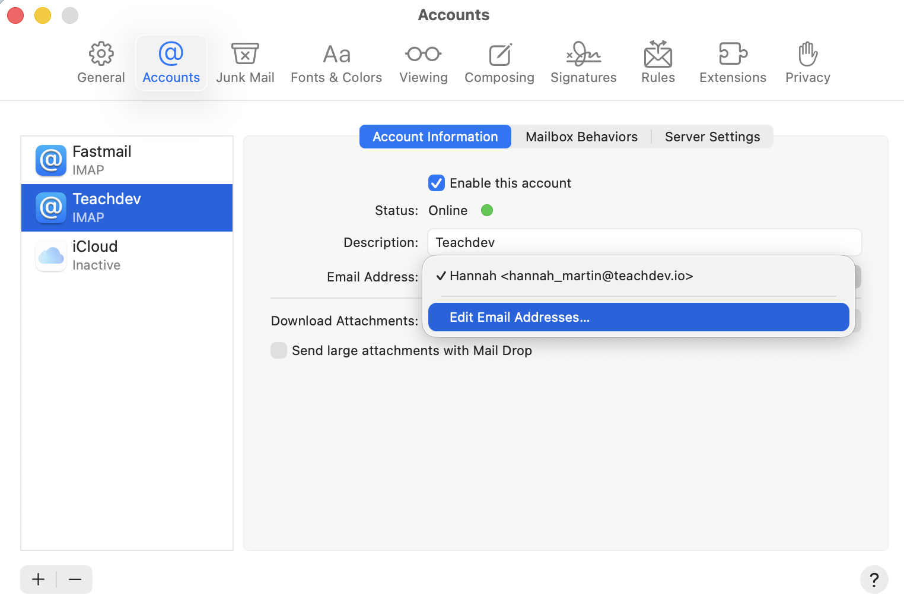This screenshot has height=608, width=904.
Task: Switch to Mailbox Behaviors tab
Action: (x=581, y=137)
